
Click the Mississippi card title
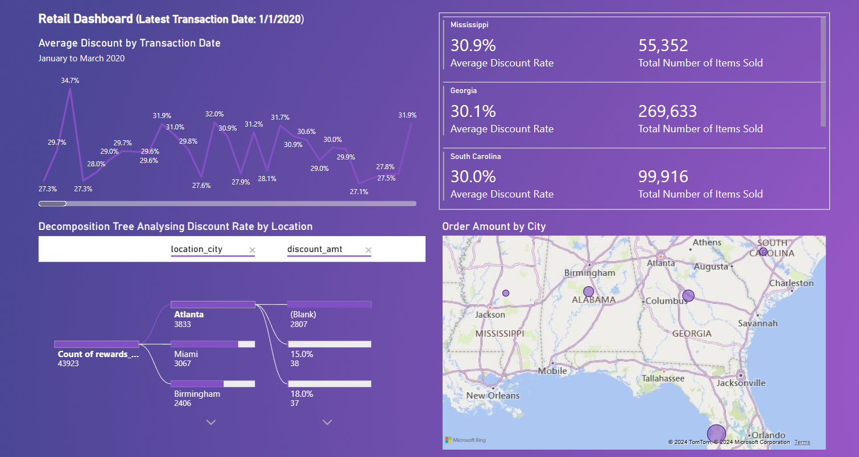pos(469,25)
